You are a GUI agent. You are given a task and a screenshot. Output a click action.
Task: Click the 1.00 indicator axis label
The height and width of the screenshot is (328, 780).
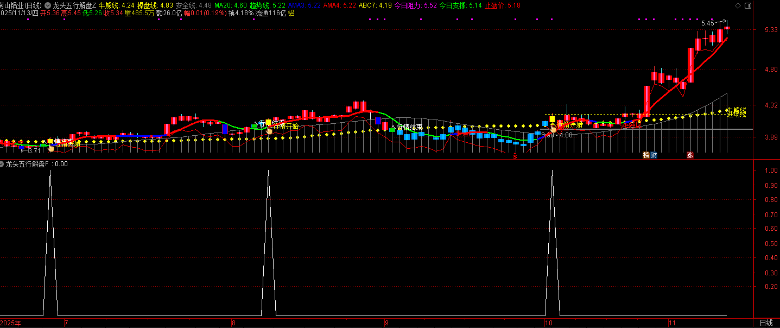771,171
